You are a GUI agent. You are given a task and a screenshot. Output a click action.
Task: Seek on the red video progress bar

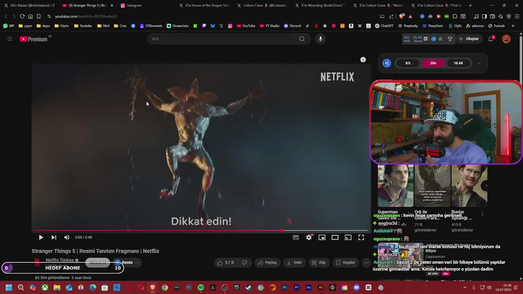click(x=201, y=231)
